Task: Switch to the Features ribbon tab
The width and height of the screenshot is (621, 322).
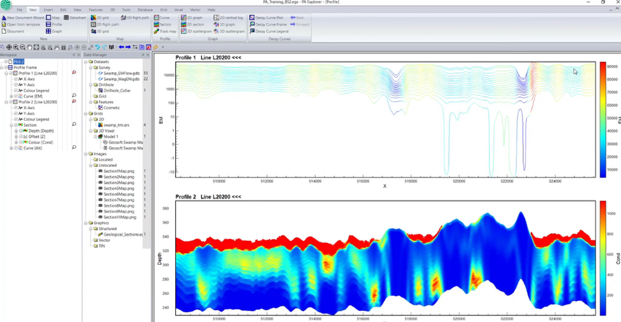Action: tap(96, 9)
